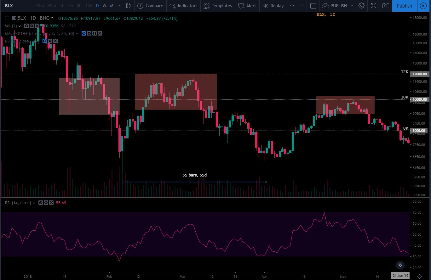
Task: Select the W weekly timeframe
Action: pos(105,6)
